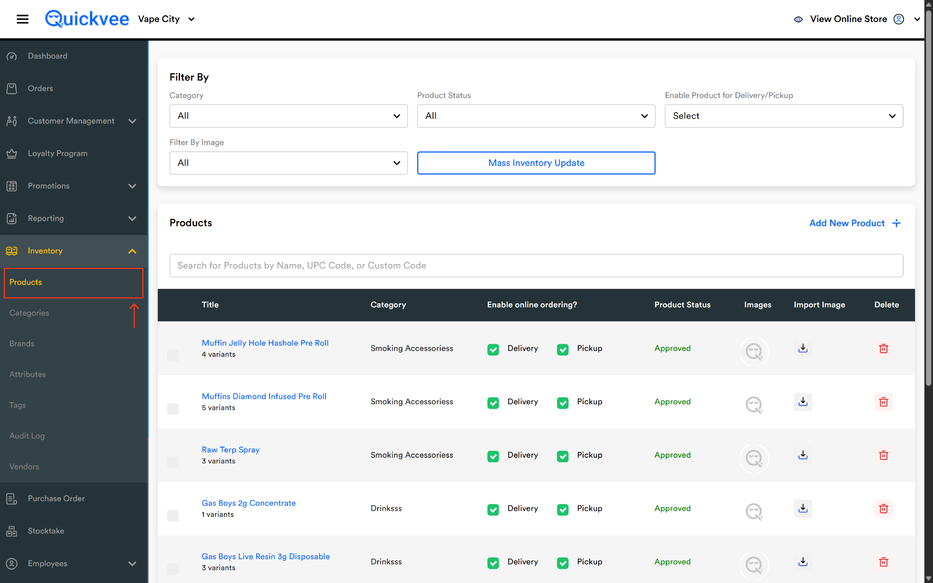
Task: Open the user profile icon
Action: click(899, 19)
